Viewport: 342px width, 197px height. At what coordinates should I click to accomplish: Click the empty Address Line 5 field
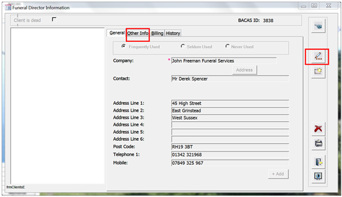230,132
